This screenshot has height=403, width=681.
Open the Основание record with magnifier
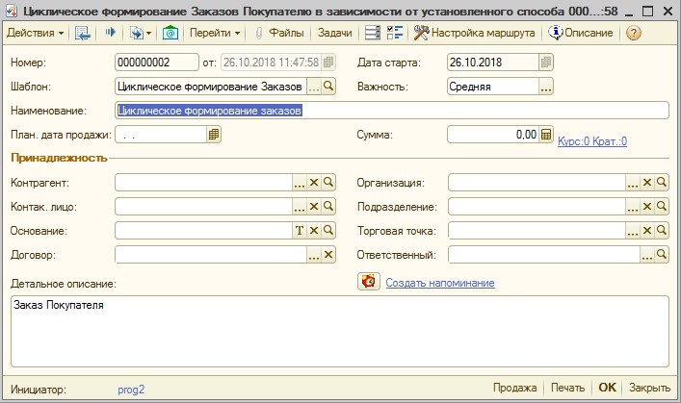click(x=328, y=230)
